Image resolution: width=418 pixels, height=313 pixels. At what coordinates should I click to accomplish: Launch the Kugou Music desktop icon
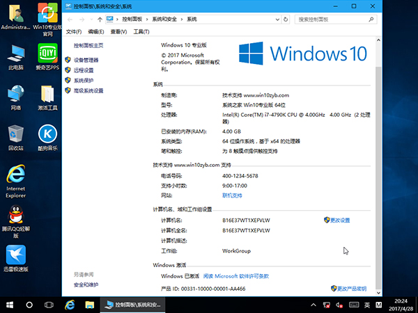point(47,134)
